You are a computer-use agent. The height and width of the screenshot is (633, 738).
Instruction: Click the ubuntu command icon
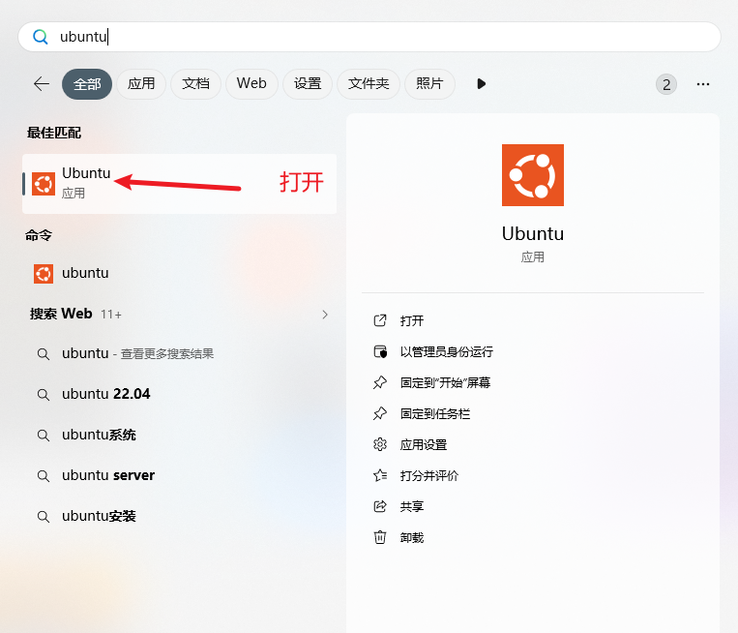pos(44,273)
